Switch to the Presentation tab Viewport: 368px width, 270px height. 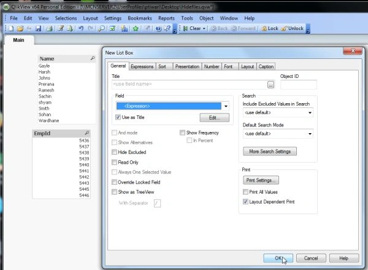click(187, 67)
